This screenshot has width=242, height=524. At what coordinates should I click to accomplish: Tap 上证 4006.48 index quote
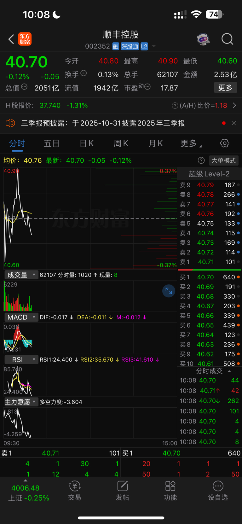click(x=28, y=493)
